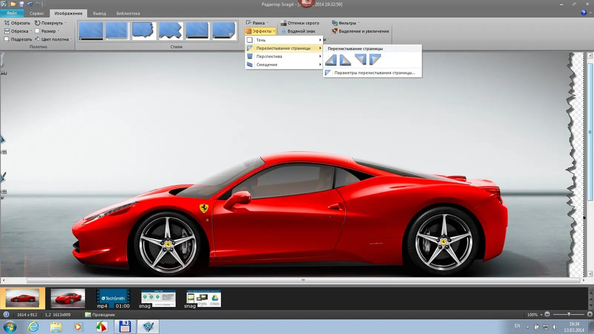Open the Тень shadow submenu
Viewport: 594px width, 334px height.
pos(284,40)
